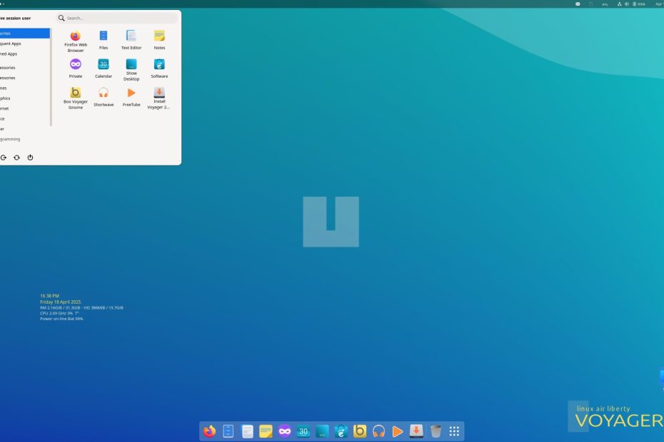Open the Shortwave headphones icon in the dock

coord(378,431)
